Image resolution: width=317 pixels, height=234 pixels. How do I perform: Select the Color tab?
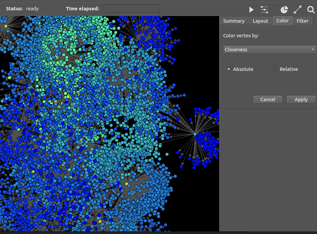282,21
